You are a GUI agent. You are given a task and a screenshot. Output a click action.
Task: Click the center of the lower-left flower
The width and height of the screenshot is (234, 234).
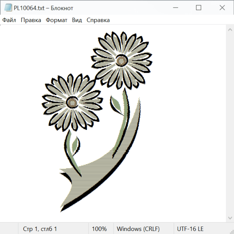pyautogui.click(x=72, y=102)
